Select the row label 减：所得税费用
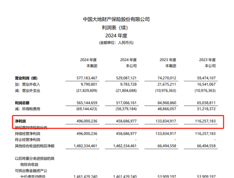The width and height of the screenshot is (234, 178). pyautogui.click(x=28, y=109)
